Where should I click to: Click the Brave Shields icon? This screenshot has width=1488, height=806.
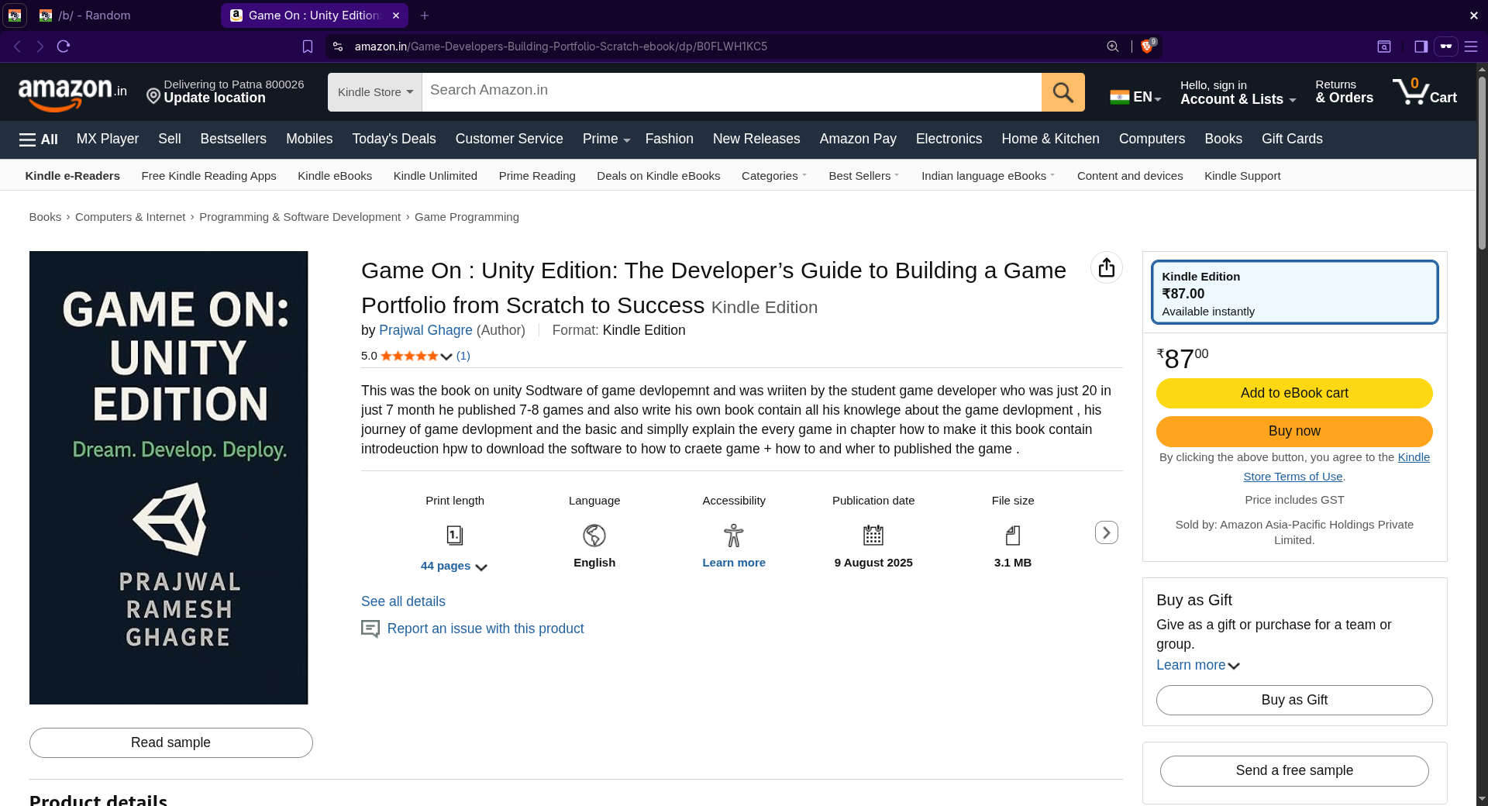coord(1147,46)
